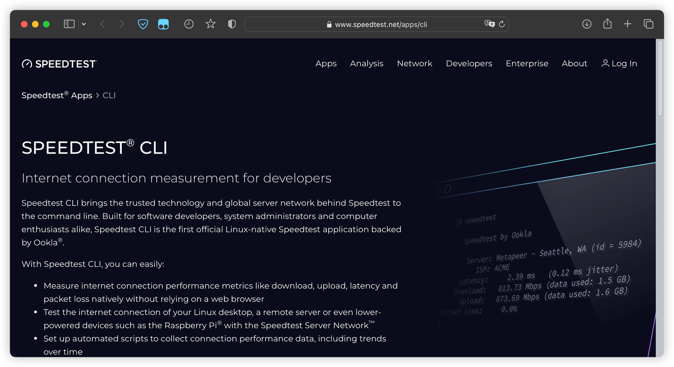Viewport: 674px width, 367px height.
Task: Reload the page with the refresh icon
Action: (x=502, y=24)
